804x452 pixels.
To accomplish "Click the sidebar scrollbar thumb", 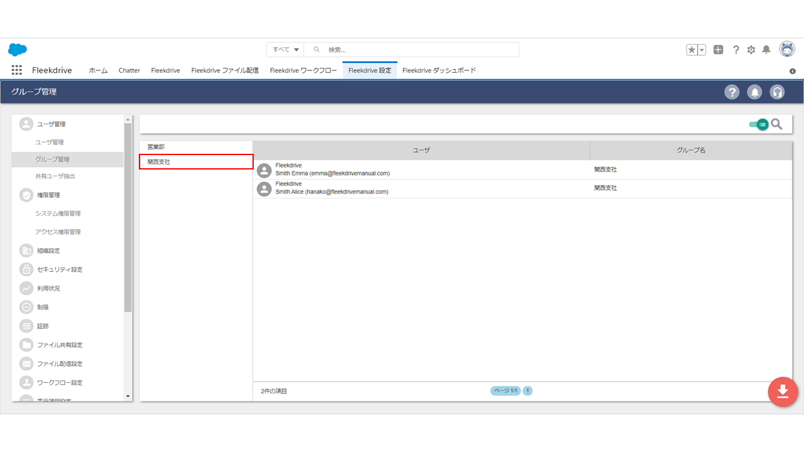I will (128, 217).
